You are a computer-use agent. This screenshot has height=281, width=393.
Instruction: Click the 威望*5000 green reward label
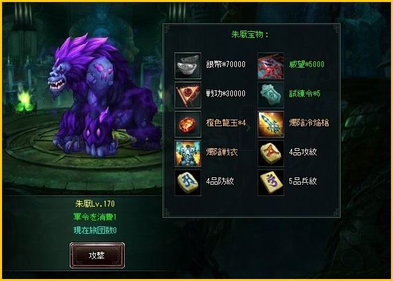pyautogui.click(x=307, y=64)
